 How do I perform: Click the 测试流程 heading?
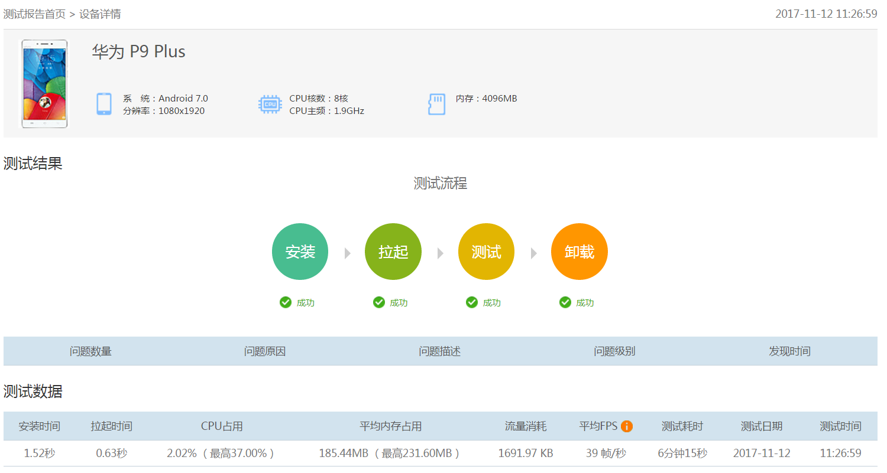(441, 184)
